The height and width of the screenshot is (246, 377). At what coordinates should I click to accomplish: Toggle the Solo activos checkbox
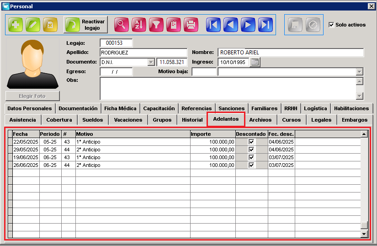pos(331,25)
